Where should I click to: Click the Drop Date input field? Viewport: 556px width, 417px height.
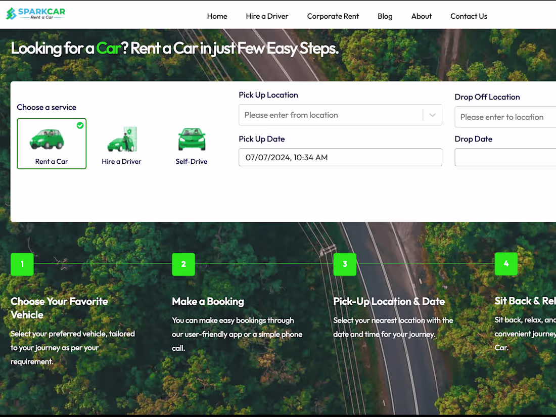[x=505, y=157]
